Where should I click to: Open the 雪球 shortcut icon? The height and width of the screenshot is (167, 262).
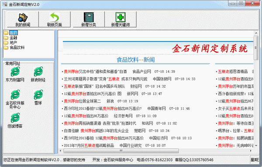click(38, 97)
